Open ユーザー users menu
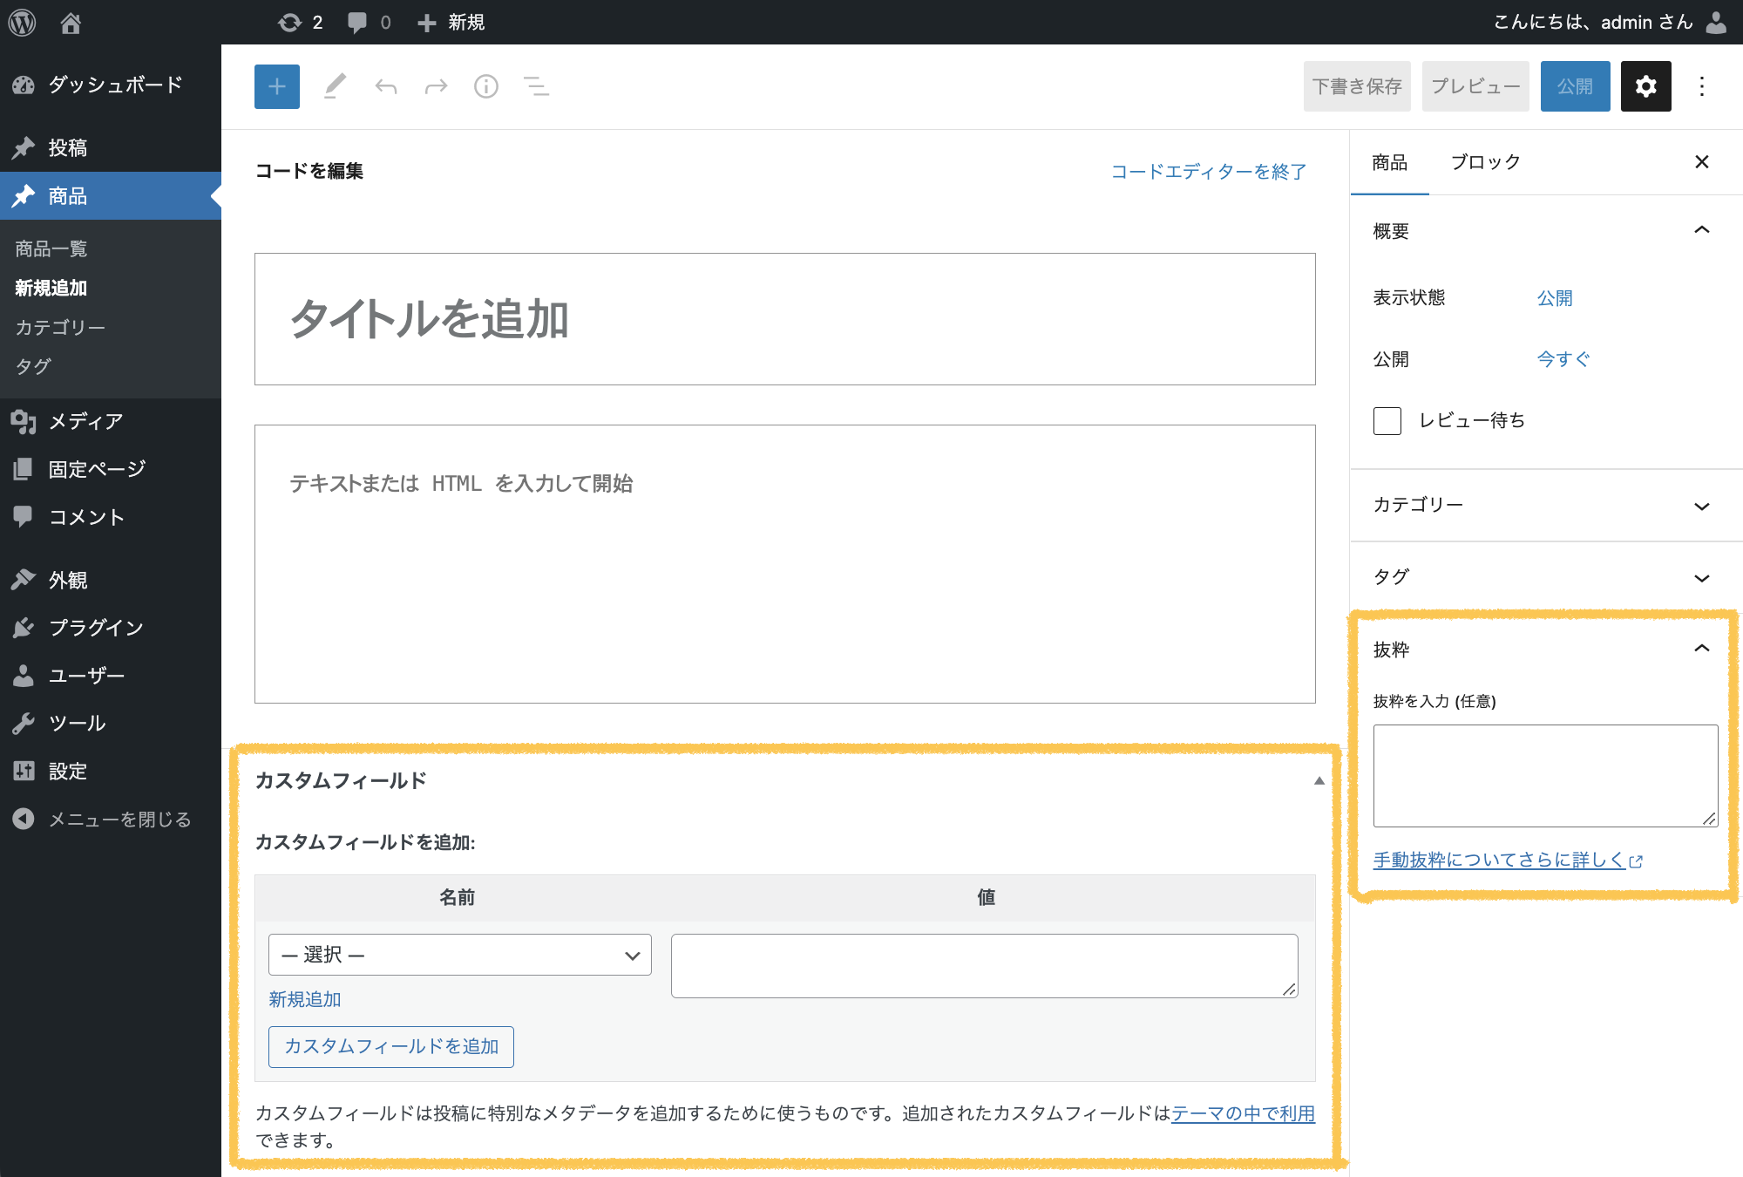1743x1177 pixels. (x=111, y=677)
